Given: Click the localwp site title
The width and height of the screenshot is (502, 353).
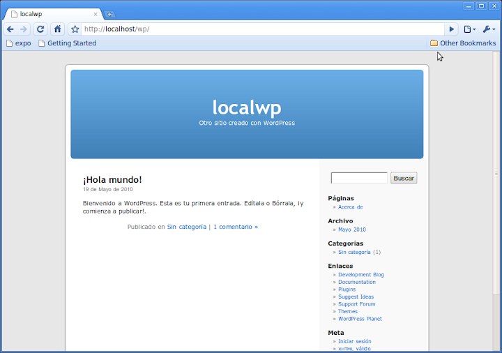Looking at the screenshot, I should 247,107.
